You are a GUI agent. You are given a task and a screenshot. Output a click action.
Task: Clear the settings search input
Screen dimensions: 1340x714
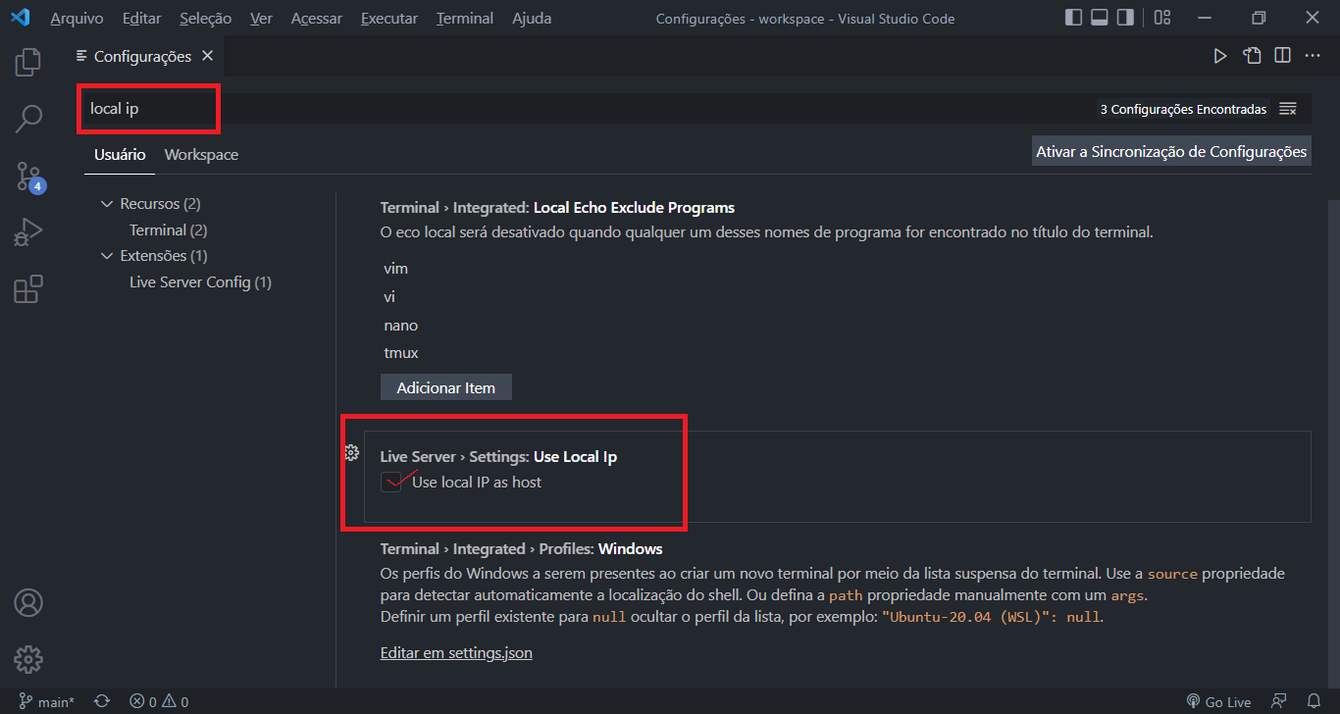(1288, 109)
